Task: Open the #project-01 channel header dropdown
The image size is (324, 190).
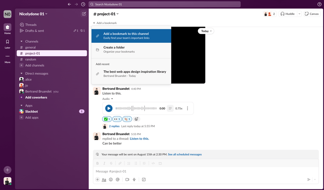Action: click(106, 14)
